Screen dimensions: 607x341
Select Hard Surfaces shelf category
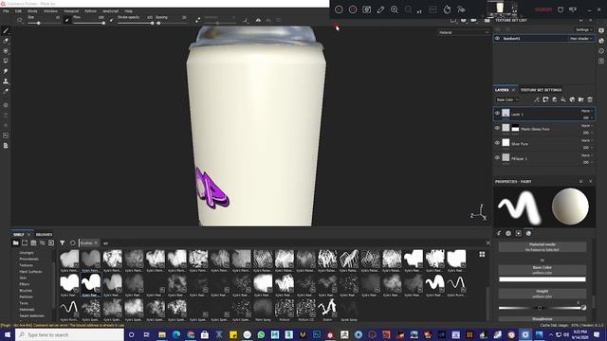(30, 272)
